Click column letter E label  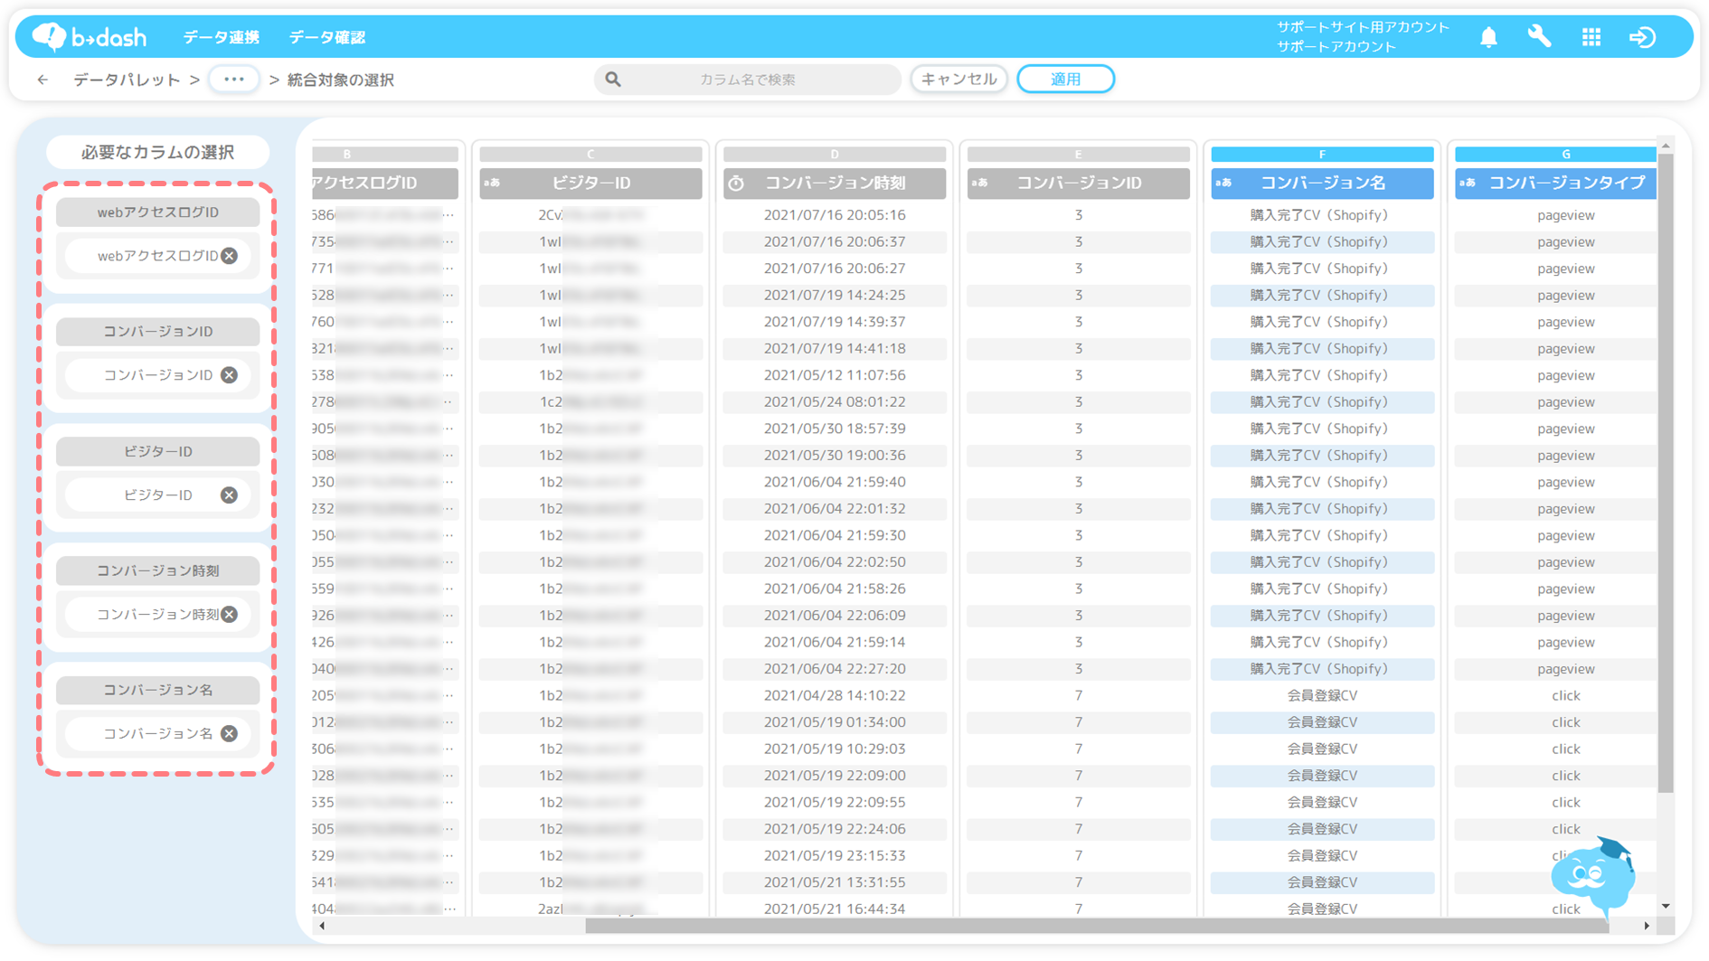[x=1079, y=155]
